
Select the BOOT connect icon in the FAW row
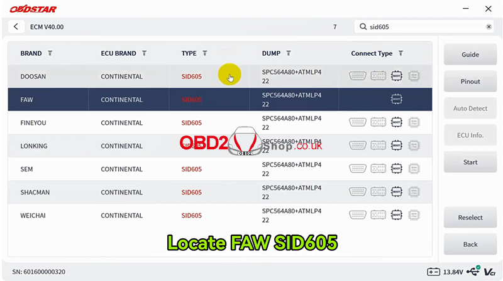(x=397, y=99)
